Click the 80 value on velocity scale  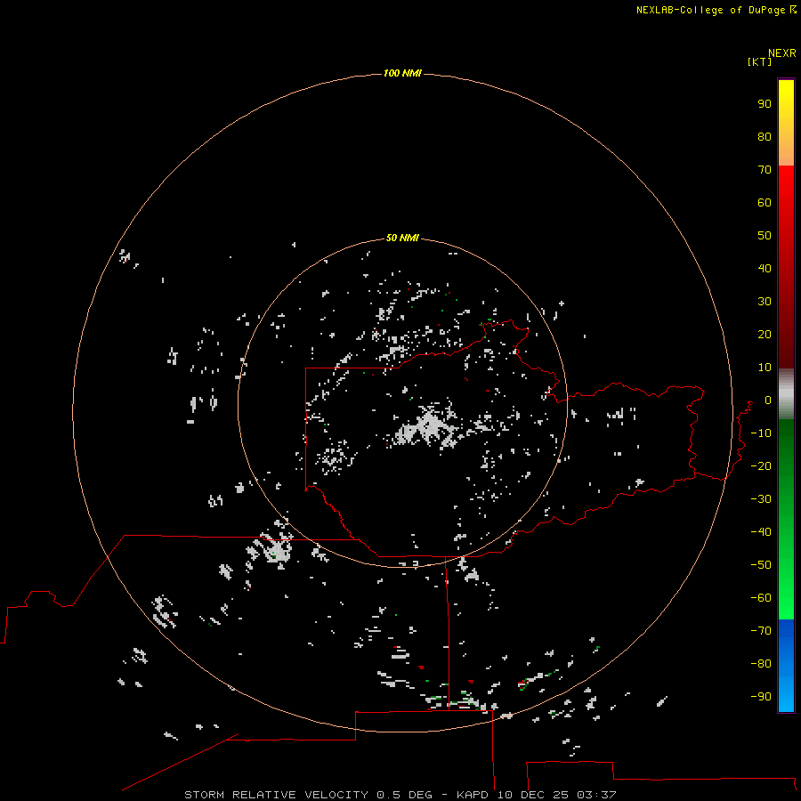765,136
